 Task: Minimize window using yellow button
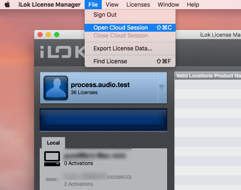(x=48, y=35)
